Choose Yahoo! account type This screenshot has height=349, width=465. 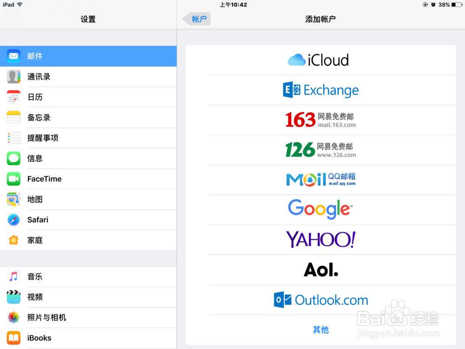coord(321,240)
